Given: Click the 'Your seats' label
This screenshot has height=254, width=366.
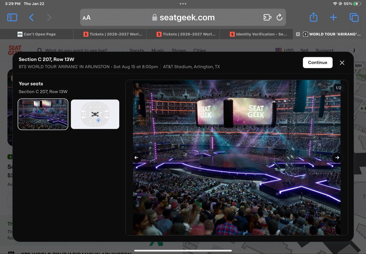Looking at the screenshot, I should tap(31, 83).
